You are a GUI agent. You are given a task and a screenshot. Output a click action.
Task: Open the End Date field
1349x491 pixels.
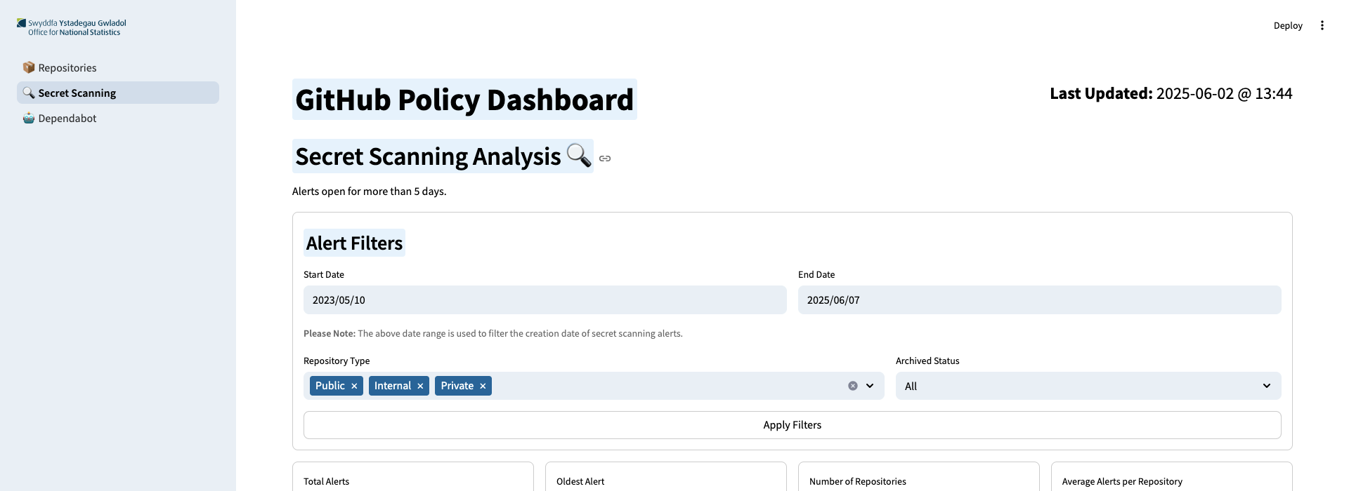1040,300
